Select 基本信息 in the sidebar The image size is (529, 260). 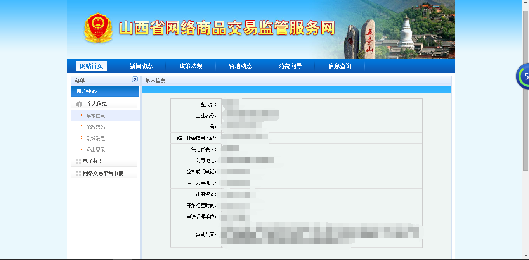point(95,116)
